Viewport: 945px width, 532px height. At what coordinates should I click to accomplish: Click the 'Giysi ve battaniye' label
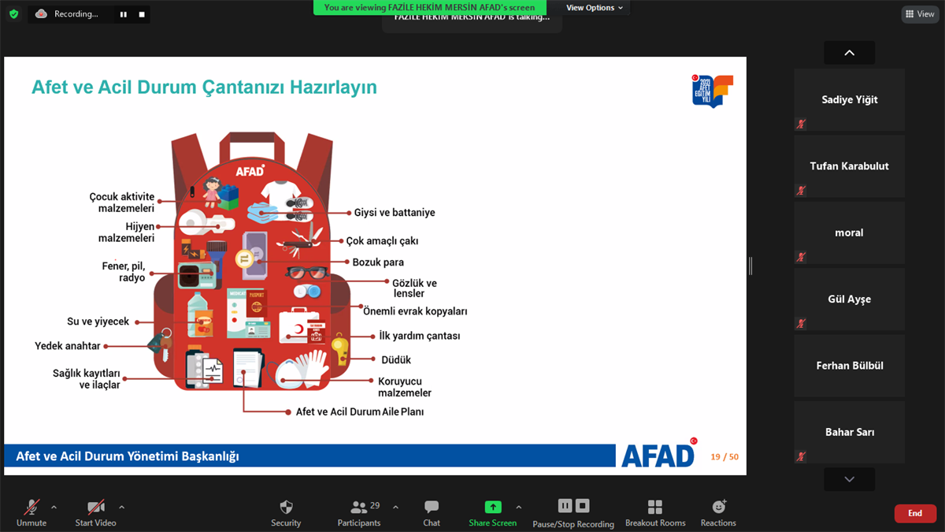pos(395,213)
